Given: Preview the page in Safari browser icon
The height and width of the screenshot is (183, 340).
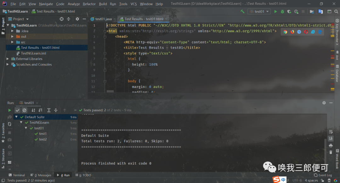Looking at the screenshot, I should (x=299, y=32).
